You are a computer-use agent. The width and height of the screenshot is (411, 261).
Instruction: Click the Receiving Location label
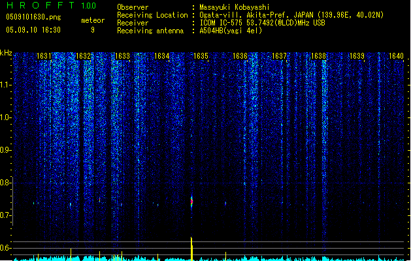tap(152, 15)
